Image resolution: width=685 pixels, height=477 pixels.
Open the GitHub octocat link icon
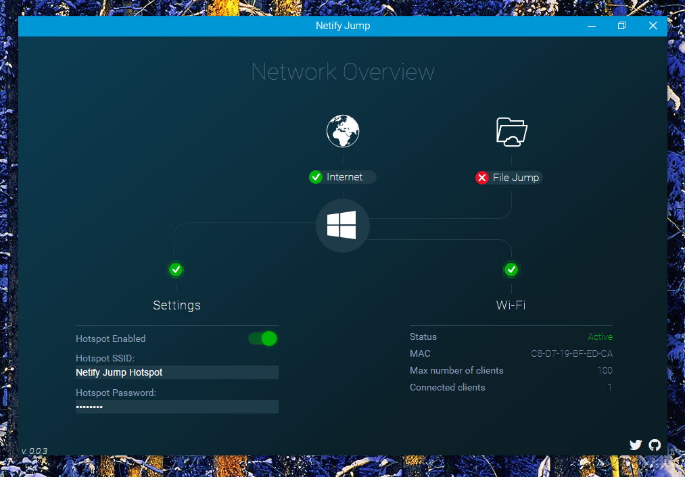655,445
